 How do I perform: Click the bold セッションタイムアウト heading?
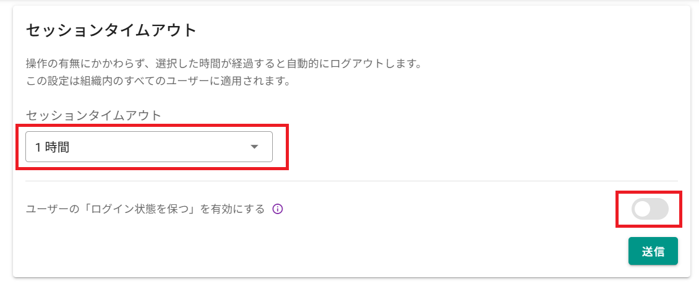click(x=111, y=30)
